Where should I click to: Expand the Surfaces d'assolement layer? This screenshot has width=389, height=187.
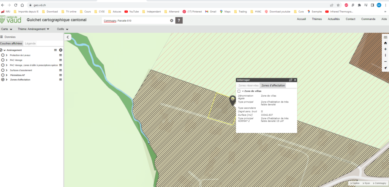pos(7,70)
